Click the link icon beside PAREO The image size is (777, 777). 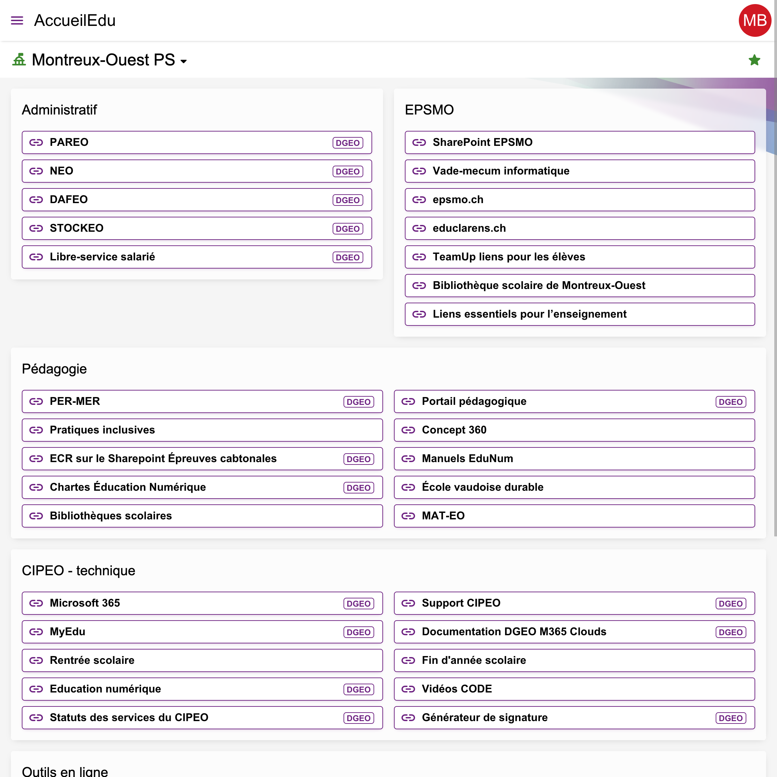tap(36, 142)
